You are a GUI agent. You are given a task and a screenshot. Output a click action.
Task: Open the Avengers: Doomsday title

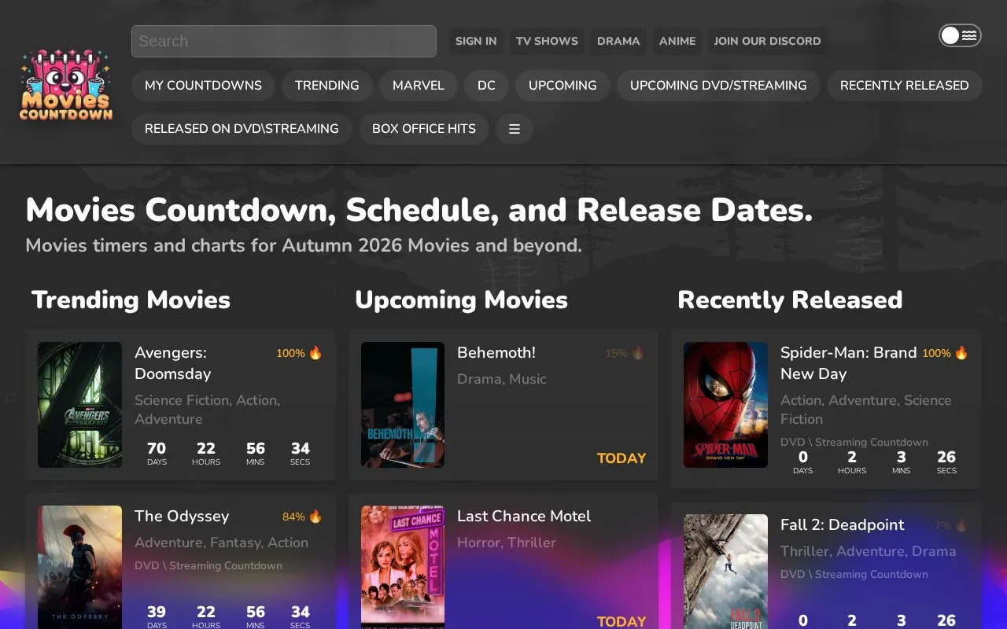coord(172,363)
